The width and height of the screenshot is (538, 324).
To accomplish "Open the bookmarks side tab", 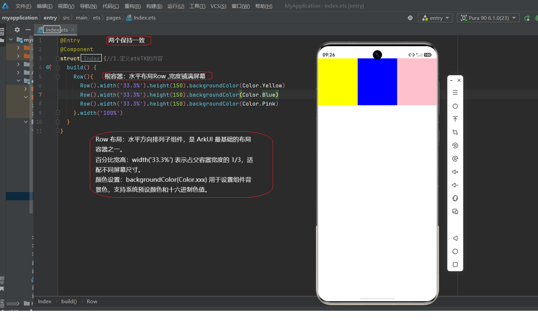I will [2, 283].
